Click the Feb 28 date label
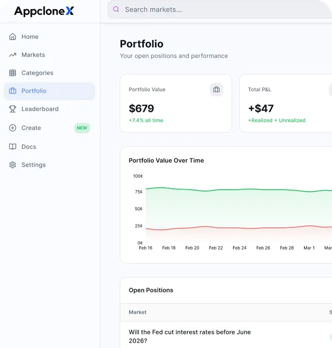This screenshot has width=332, height=348. [287, 248]
